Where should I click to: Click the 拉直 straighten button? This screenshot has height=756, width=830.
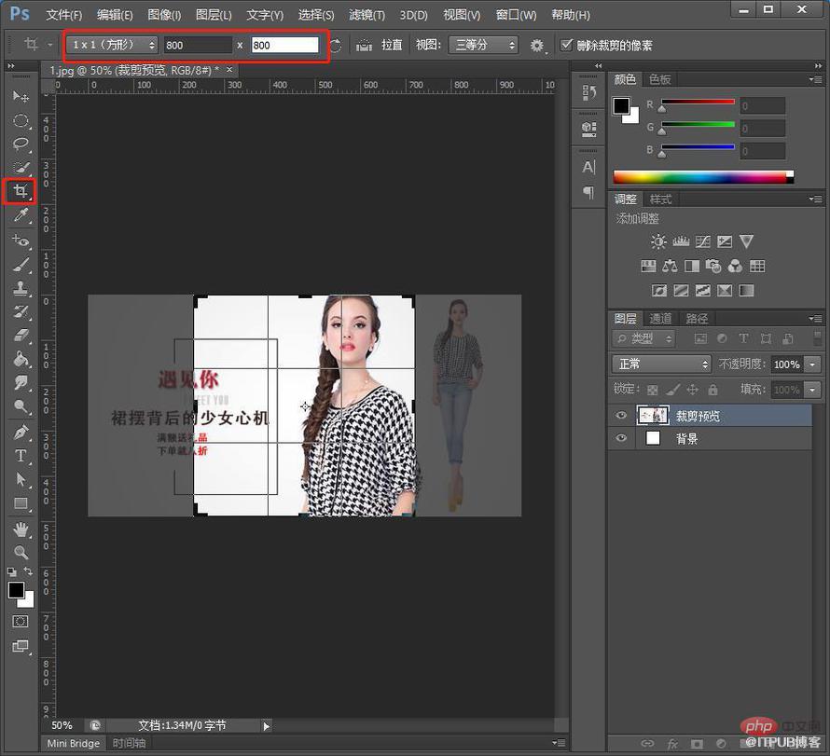[x=391, y=45]
